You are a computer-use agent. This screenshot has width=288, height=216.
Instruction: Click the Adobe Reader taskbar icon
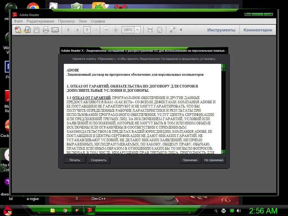[x=90, y=210]
